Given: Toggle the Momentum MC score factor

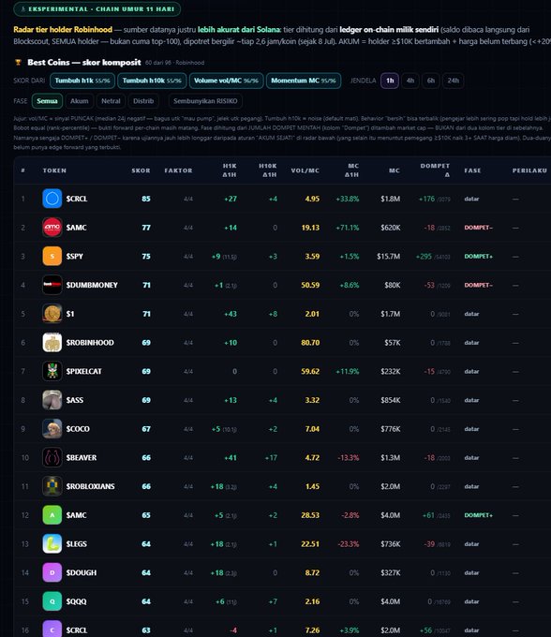Looking at the screenshot, I should tap(304, 81).
